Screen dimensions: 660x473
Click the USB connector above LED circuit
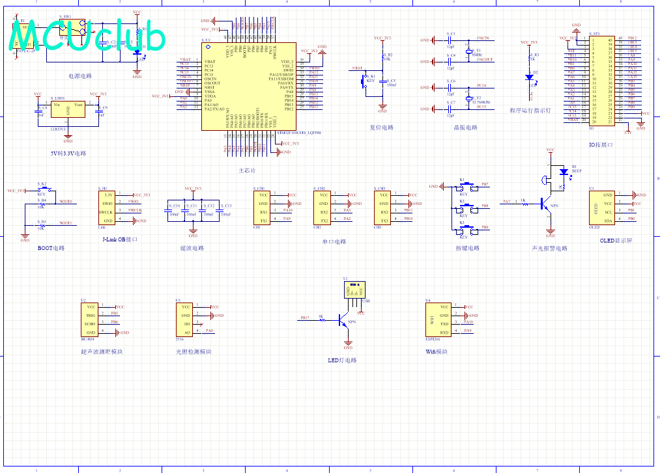click(354, 290)
